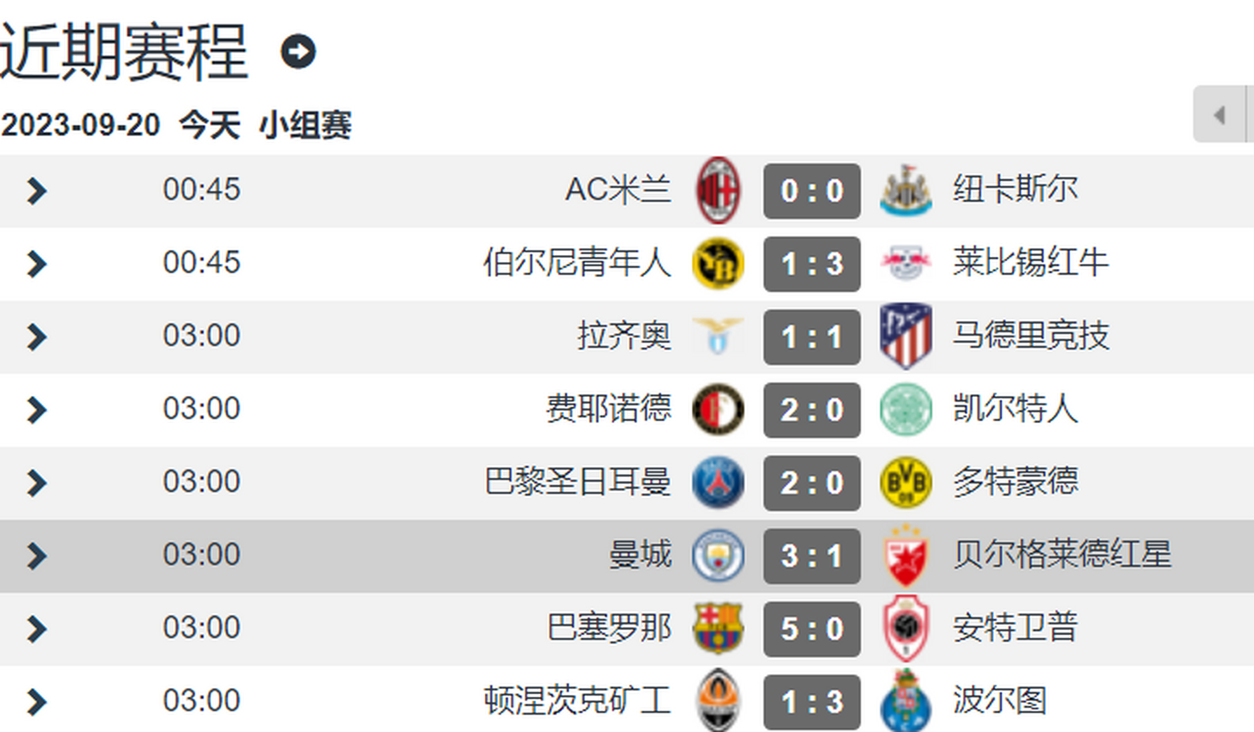Click the AC Milan club crest
Viewport: 1254px width, 732px height.
(x=718, y=190)
